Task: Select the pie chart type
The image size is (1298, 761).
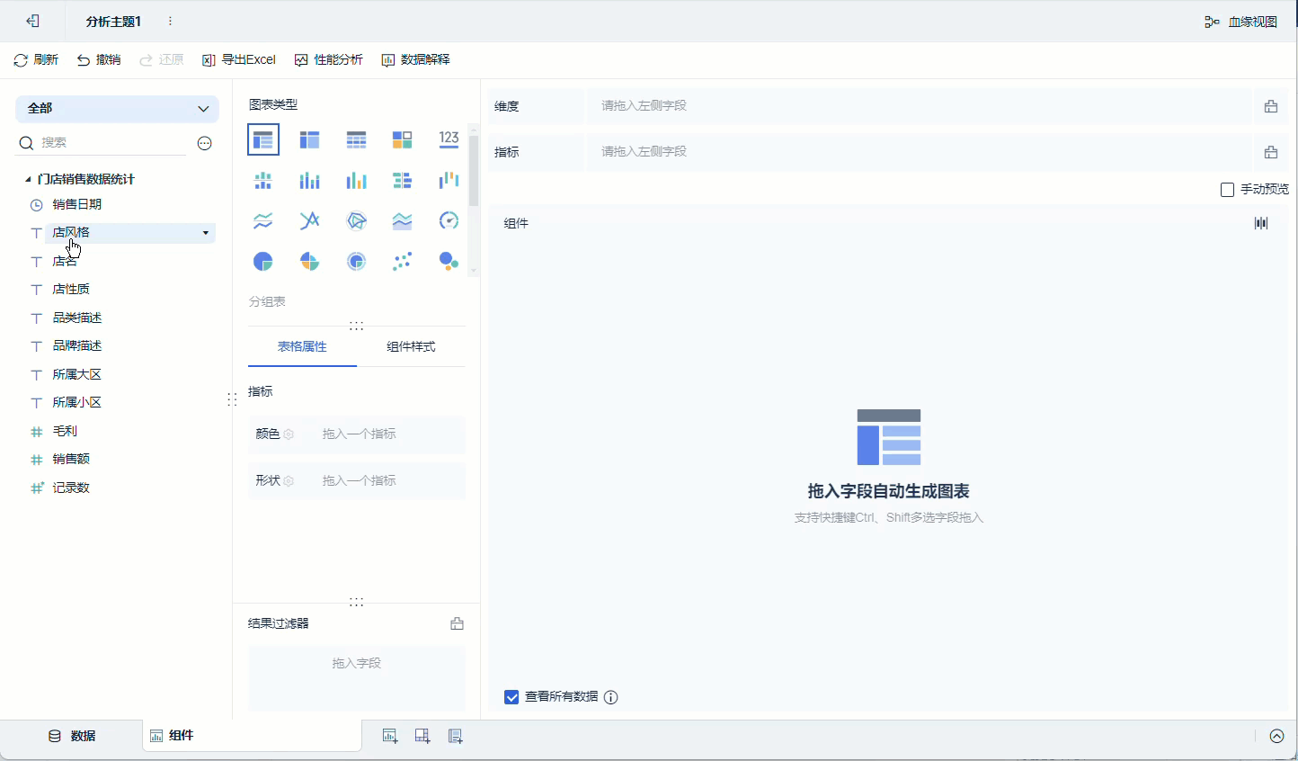Action: click(263, 261)
